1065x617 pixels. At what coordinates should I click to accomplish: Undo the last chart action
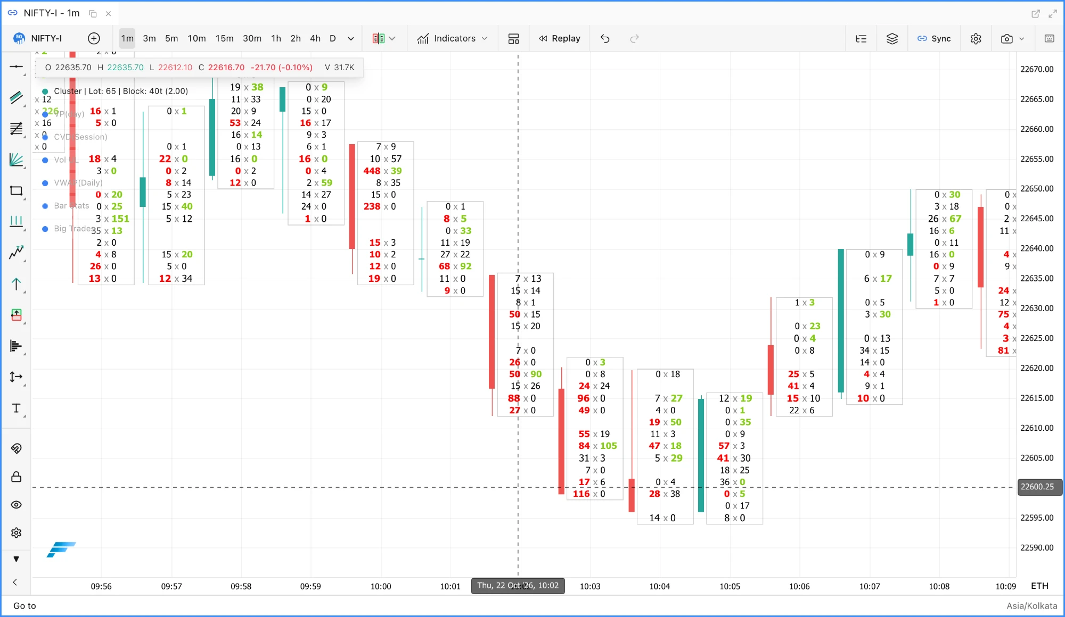coord(605,38)
